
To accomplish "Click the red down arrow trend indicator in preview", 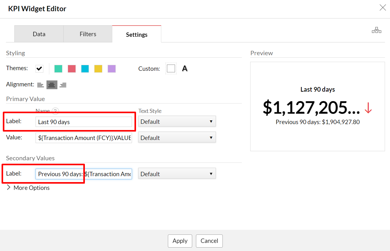I will pyautogui.click(x=368, y=108).
